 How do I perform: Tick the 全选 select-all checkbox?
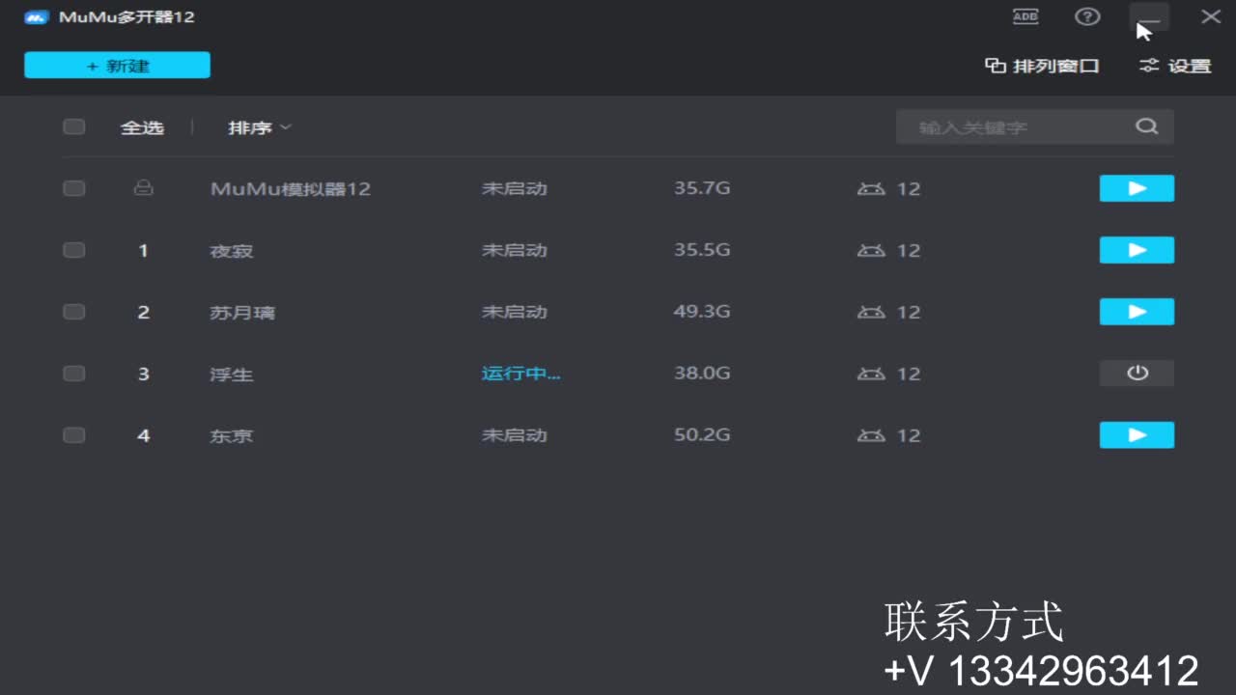point(73,126)
